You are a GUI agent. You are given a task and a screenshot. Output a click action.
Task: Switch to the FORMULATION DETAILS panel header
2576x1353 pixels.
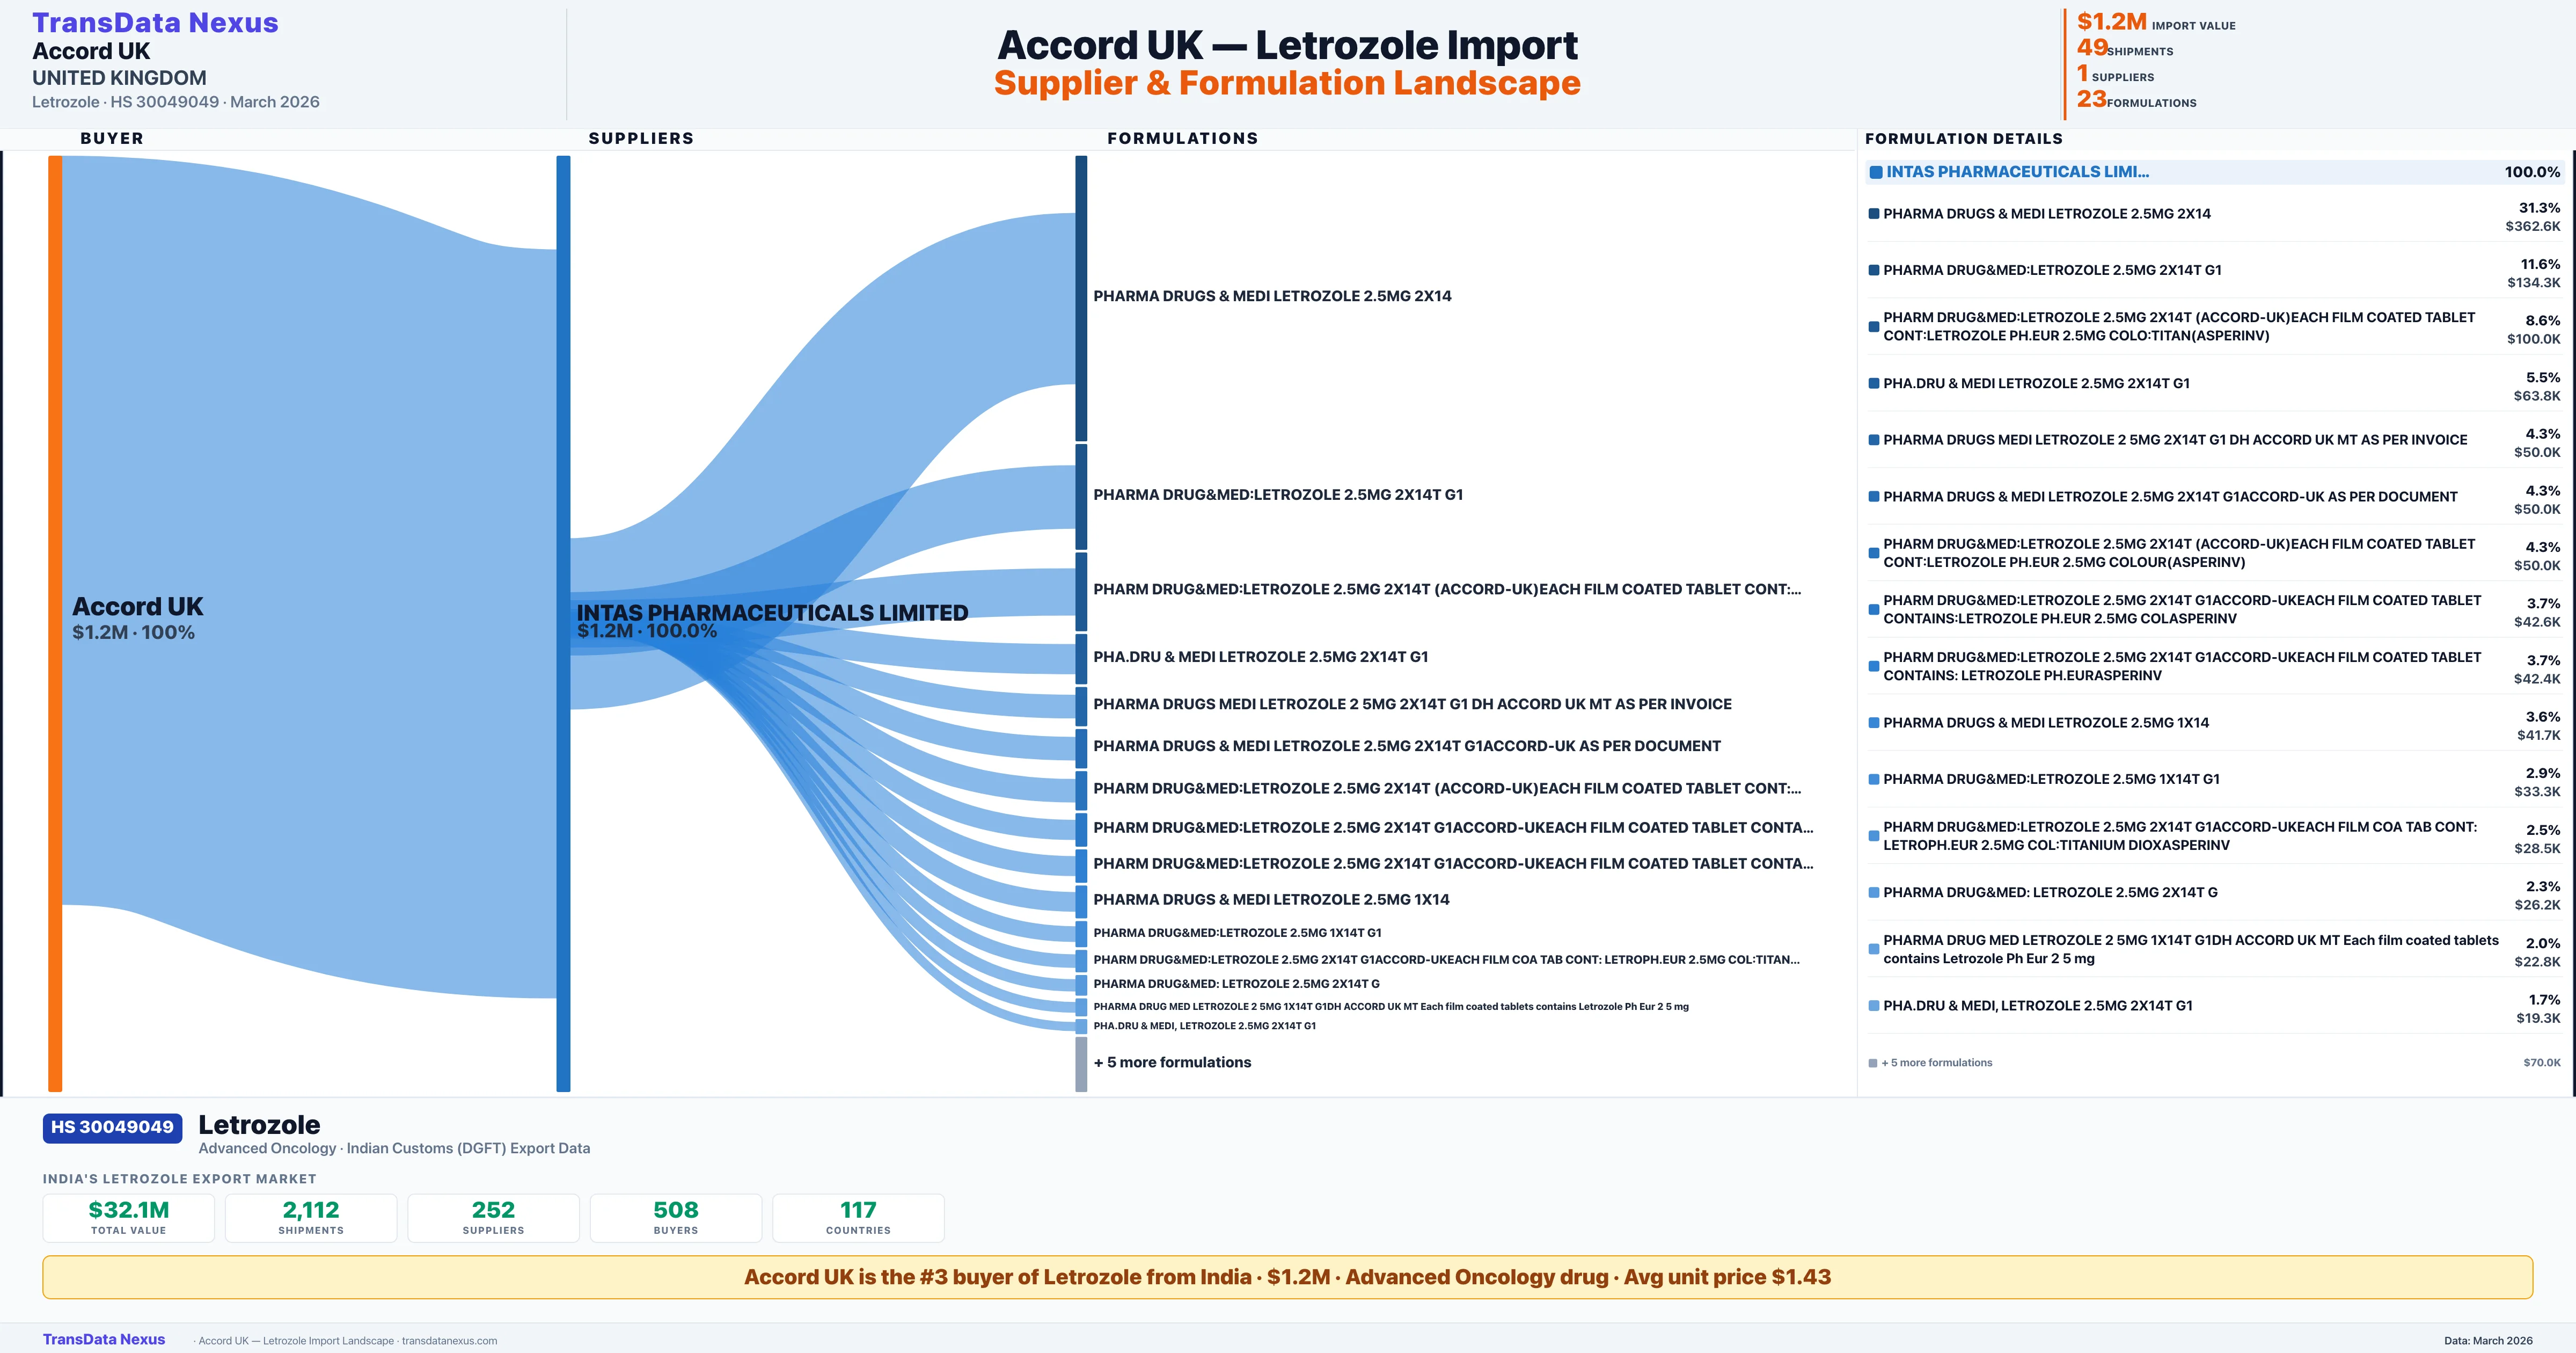(1963, 138)
